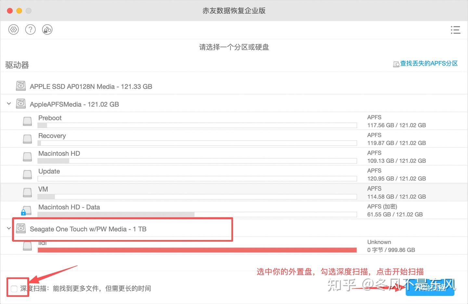Click the AppleAPFSMedia disk icon

tap(21, 104)
